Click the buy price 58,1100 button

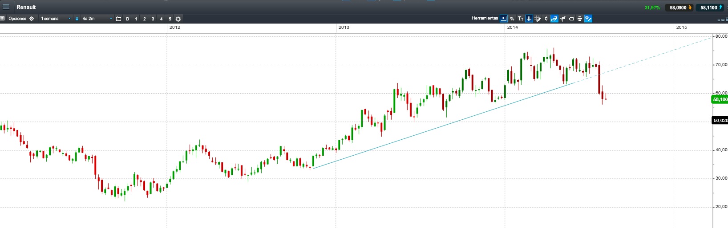point(711,8)
